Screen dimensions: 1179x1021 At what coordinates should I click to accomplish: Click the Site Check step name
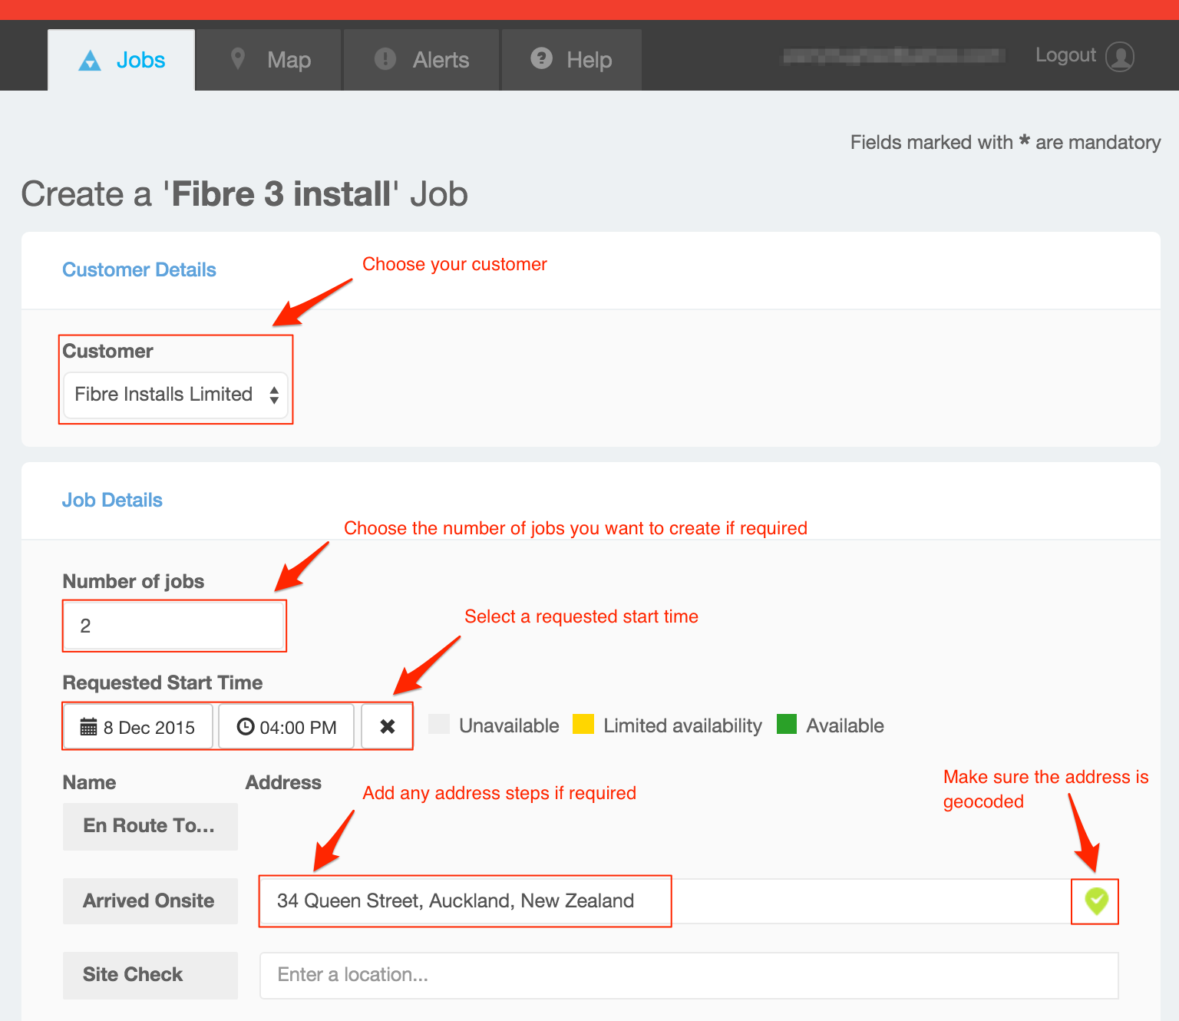[150, 975]
